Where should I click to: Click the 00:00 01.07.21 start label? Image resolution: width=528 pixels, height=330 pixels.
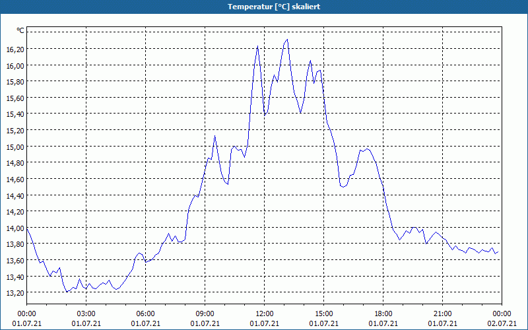(x=27, y=319)
